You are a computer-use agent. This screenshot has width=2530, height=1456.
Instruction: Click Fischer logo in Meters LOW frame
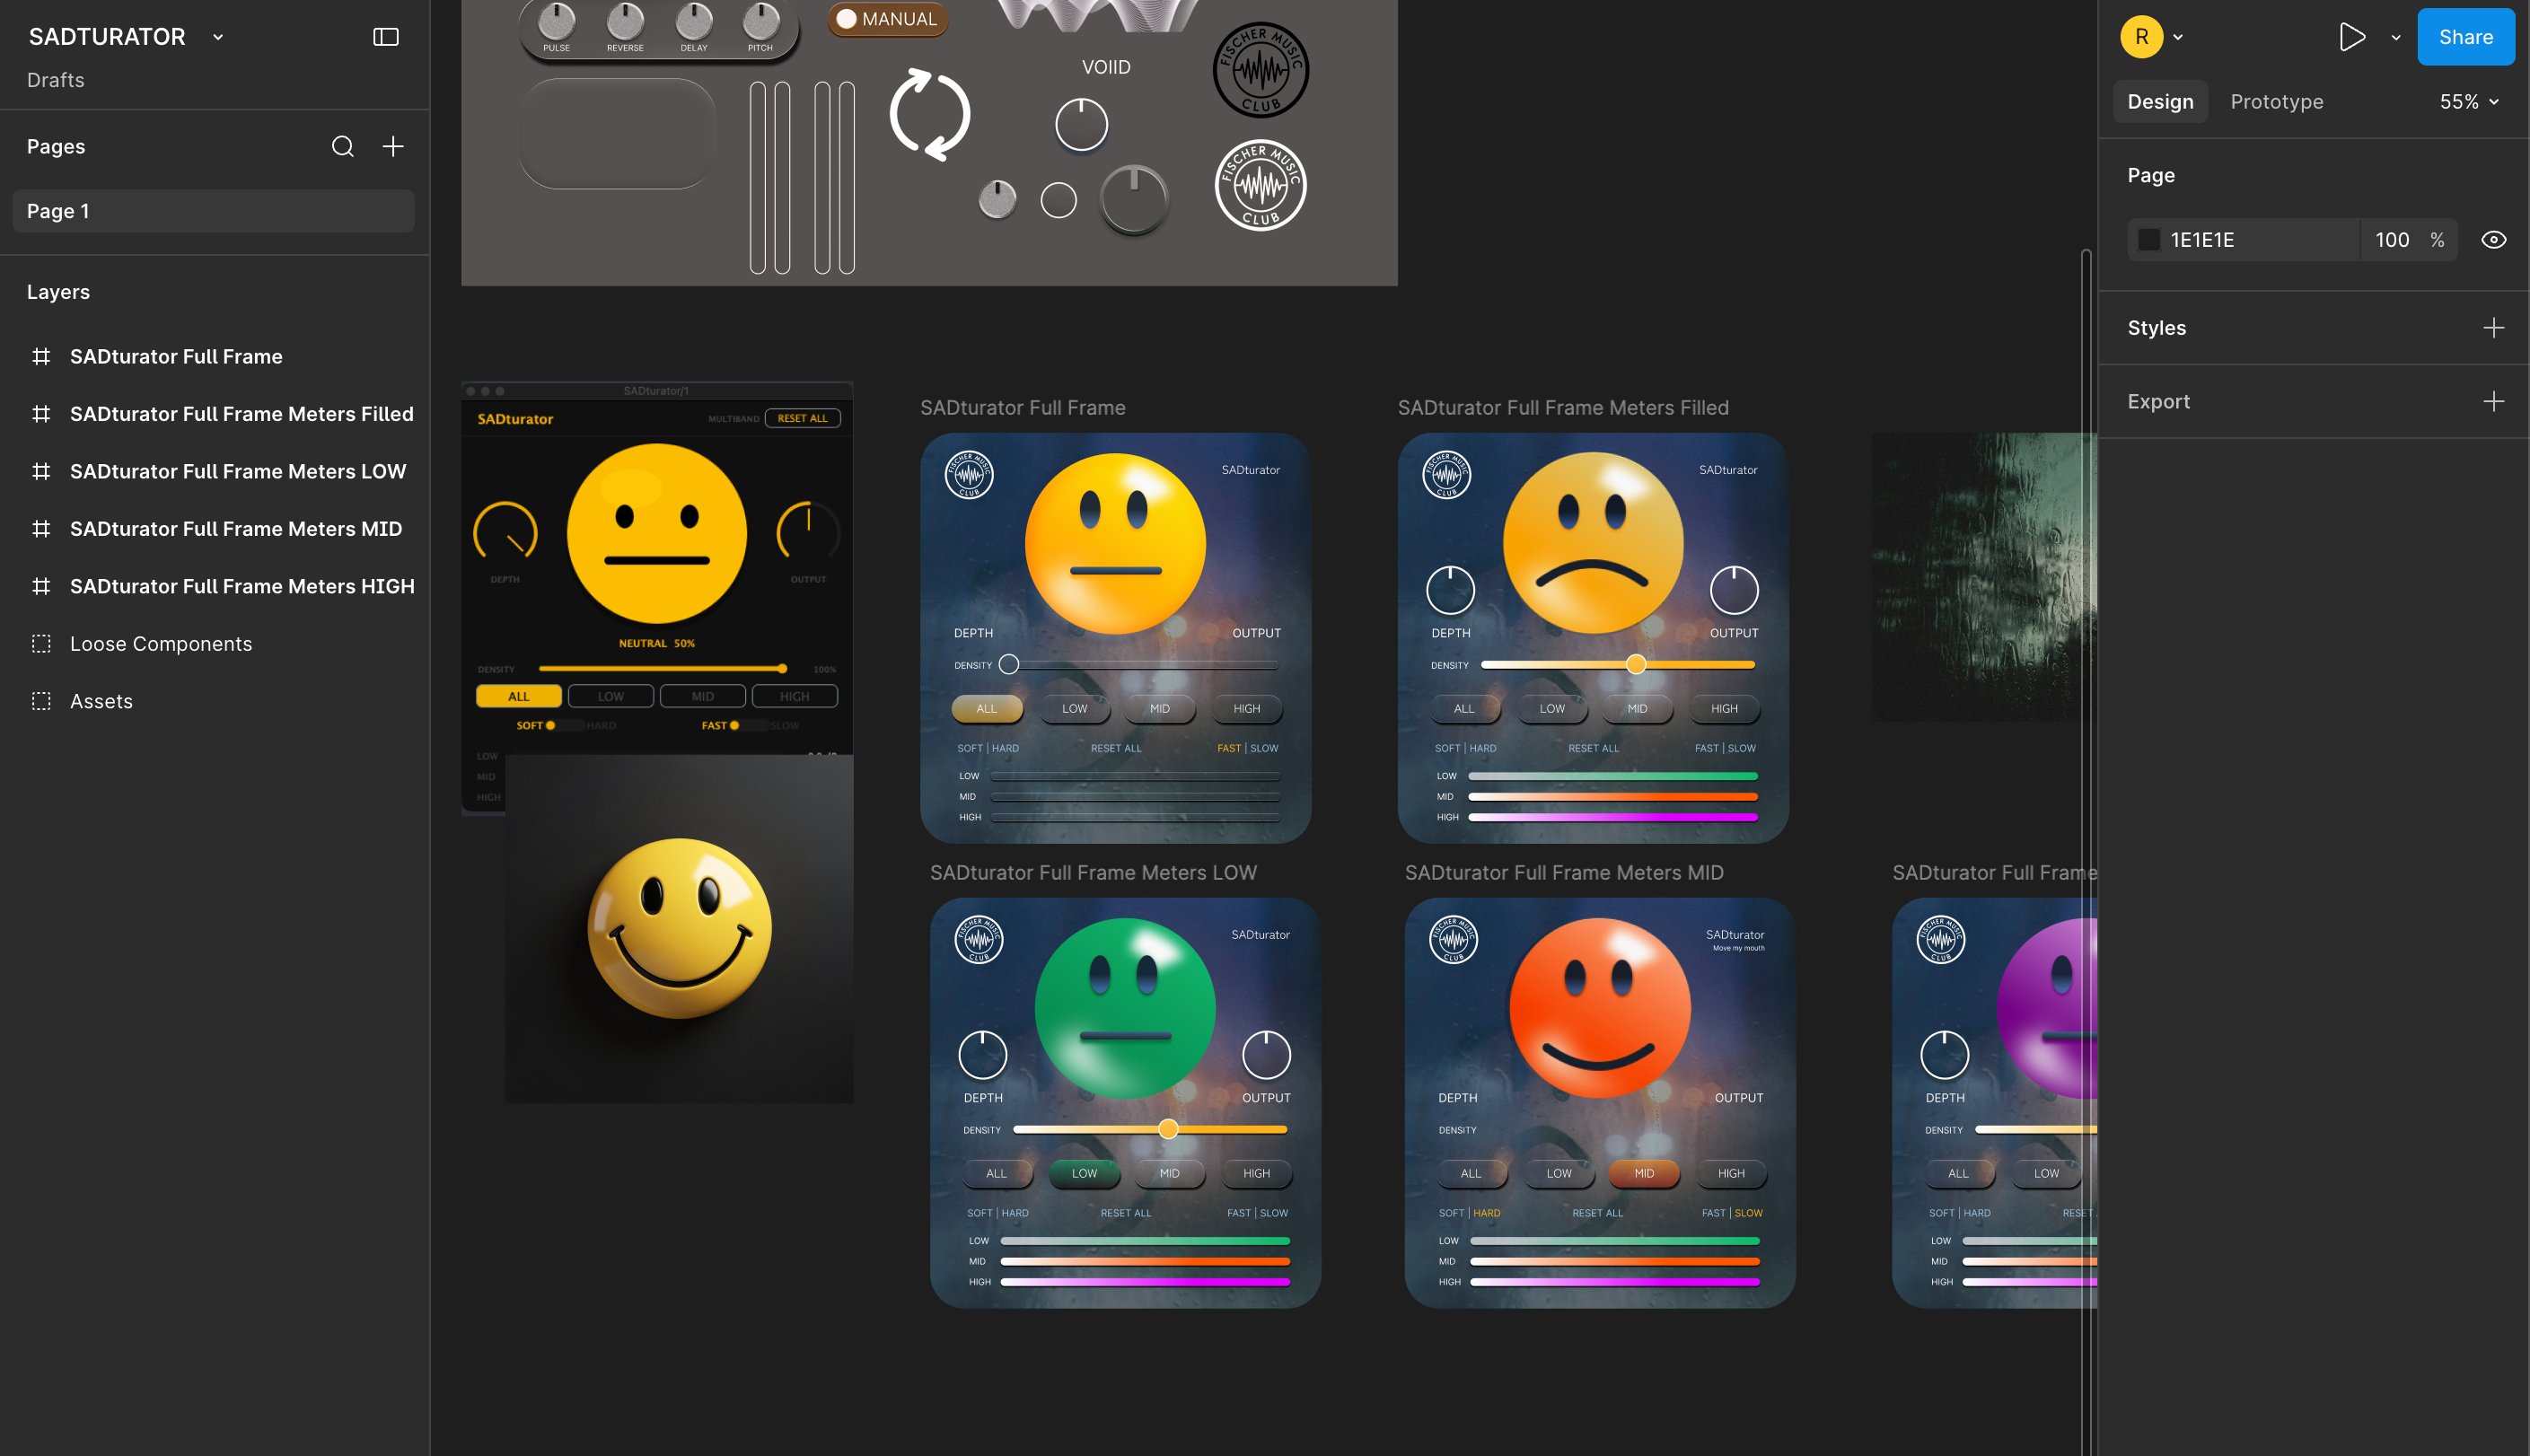(979, 940)
